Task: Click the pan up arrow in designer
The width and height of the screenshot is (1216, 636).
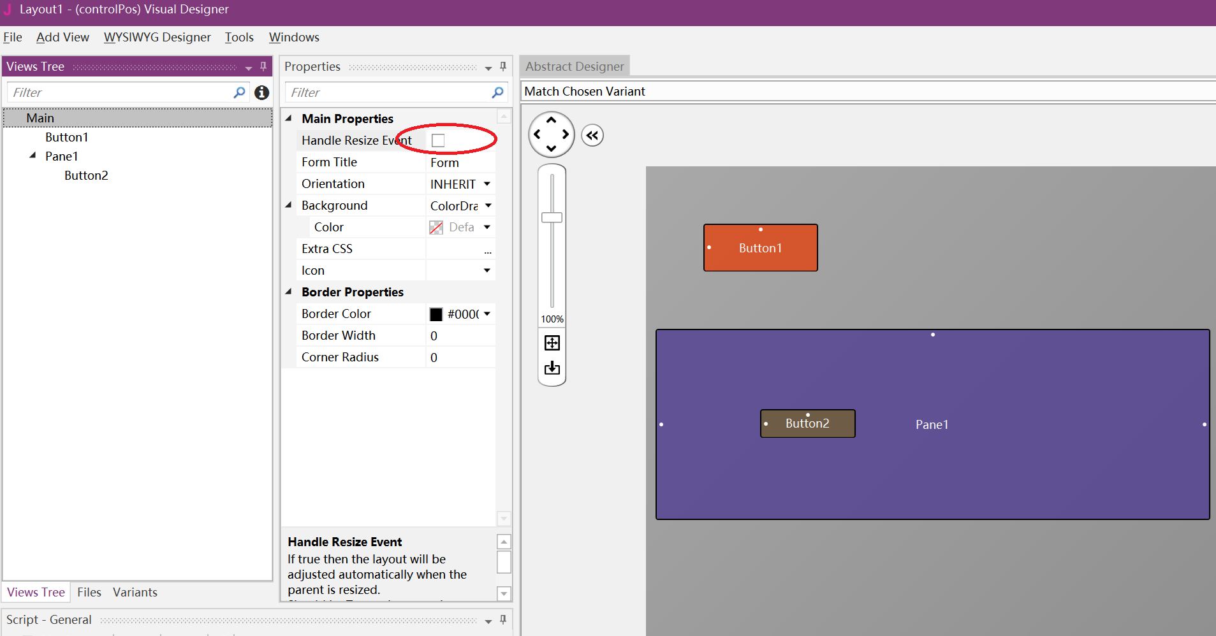Action: (x=552, y=120)
